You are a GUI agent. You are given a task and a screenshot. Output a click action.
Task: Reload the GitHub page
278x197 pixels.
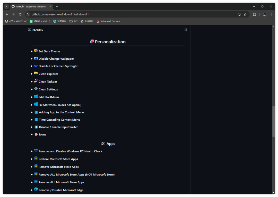point(20,14)
